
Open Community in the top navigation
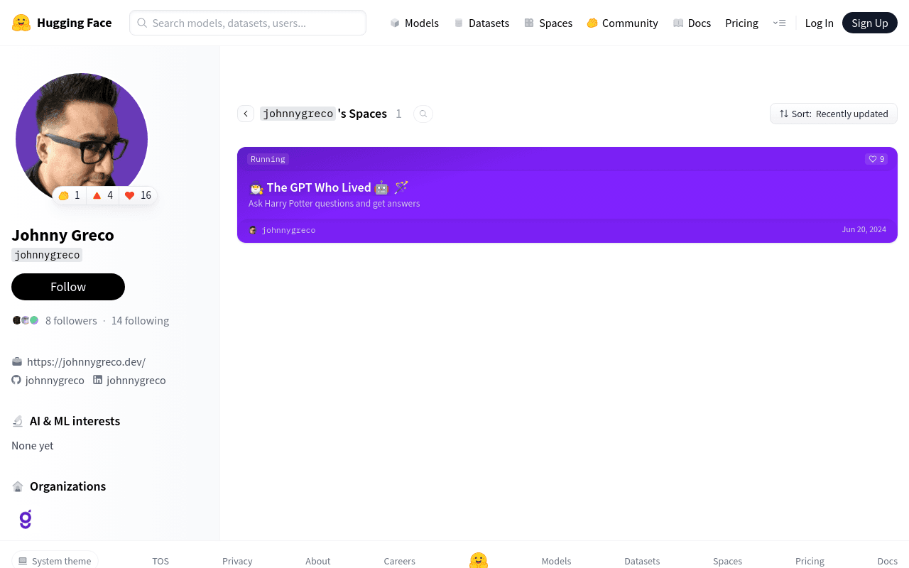click(622, 23)
